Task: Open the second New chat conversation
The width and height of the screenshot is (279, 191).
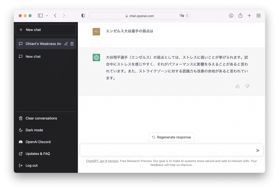Action: click(46, 56)
